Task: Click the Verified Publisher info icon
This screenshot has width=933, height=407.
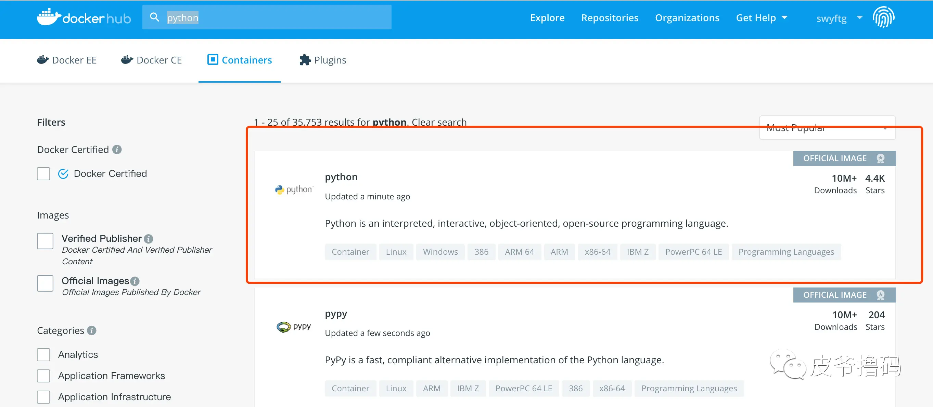Action: (x=149, y=239)
